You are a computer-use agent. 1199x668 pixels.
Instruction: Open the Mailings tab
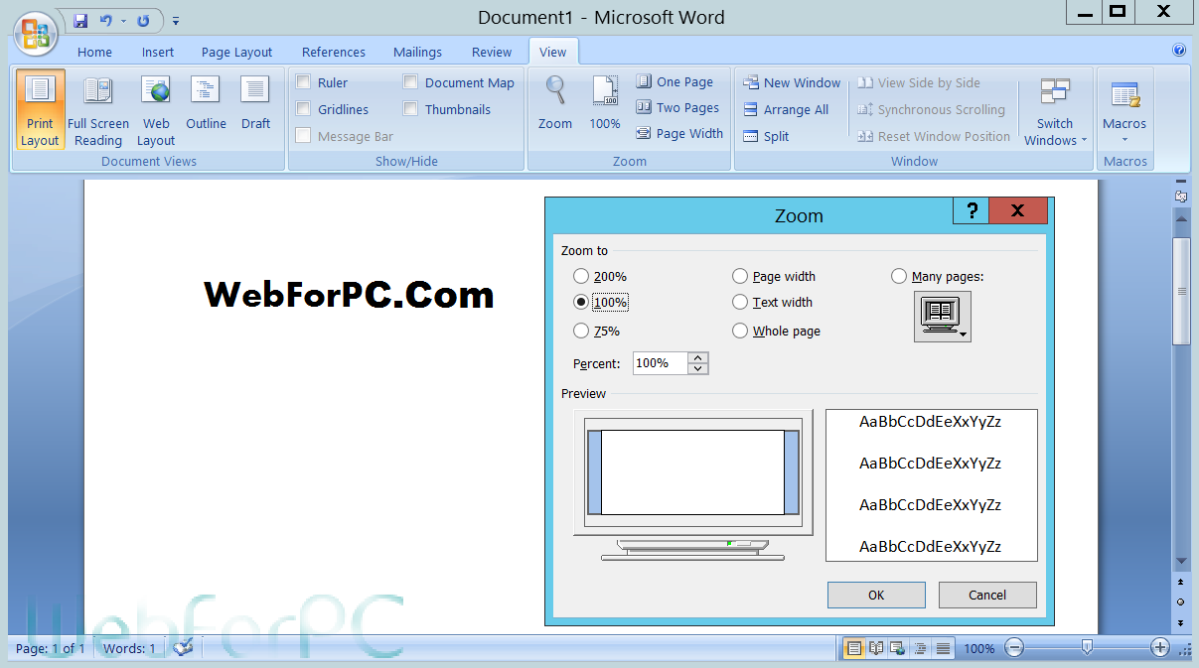(417, 53)
